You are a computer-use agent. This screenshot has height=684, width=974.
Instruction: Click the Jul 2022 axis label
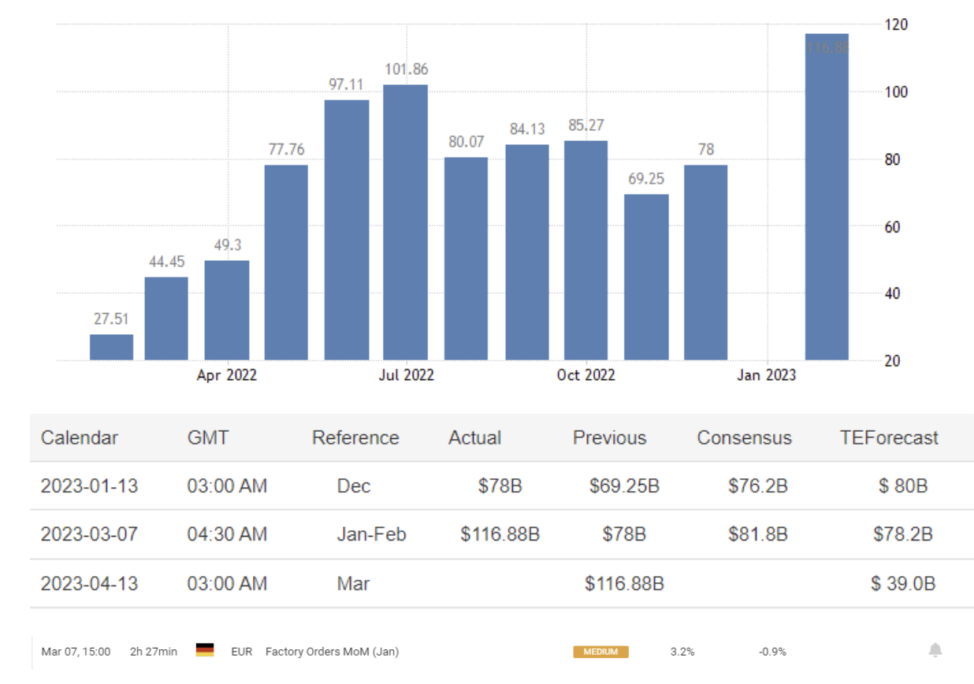406,375
